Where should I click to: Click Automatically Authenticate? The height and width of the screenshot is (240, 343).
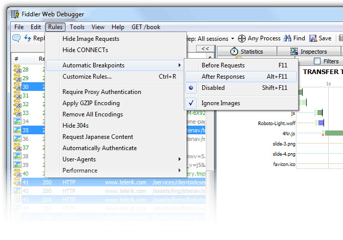(x=116, y=148)
